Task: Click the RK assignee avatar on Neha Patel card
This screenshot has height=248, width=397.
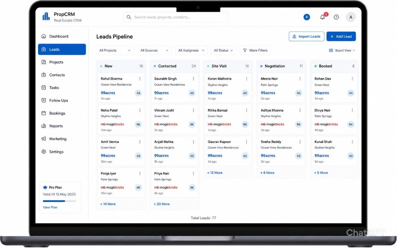Action: (138, 124)
